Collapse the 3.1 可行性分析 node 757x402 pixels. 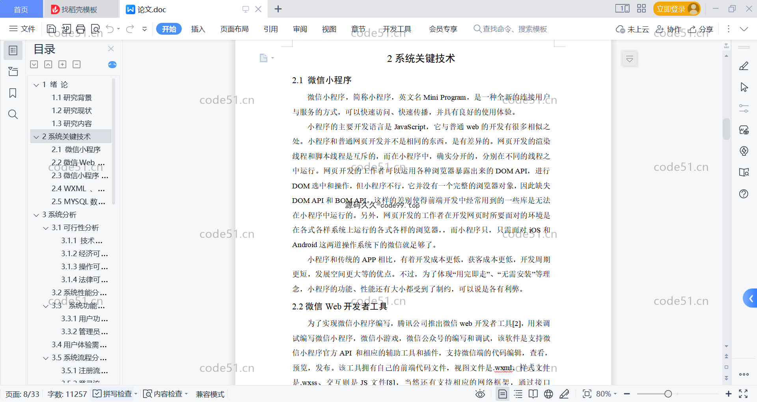[46, 228]
